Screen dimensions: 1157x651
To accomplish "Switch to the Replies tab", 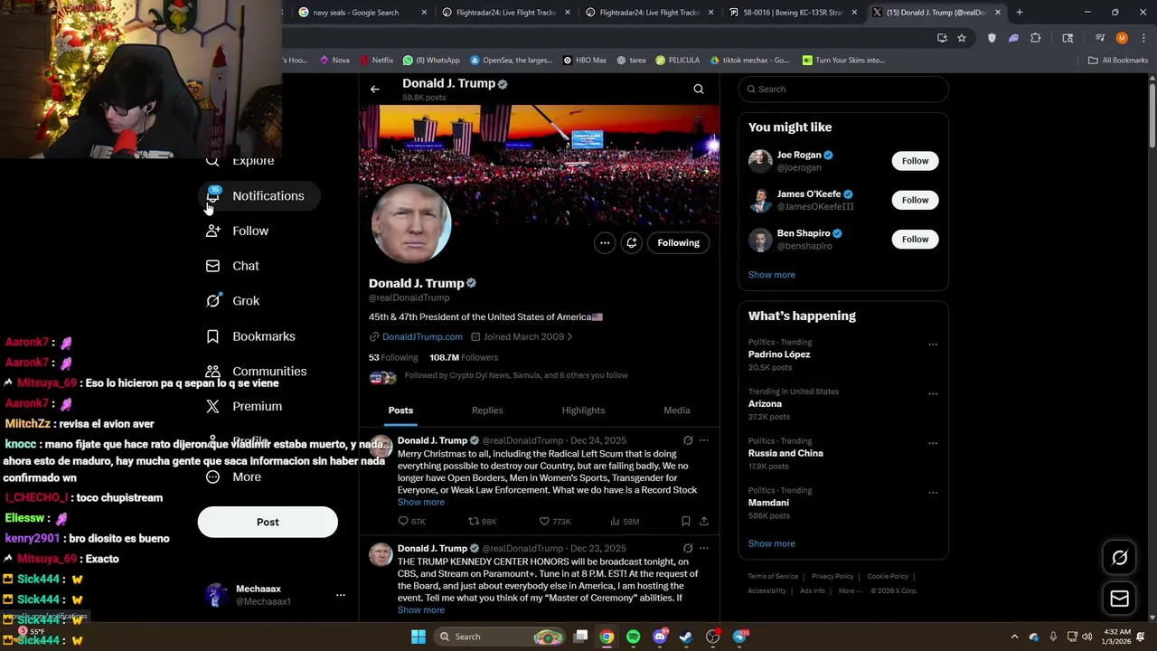I will (x=487, y=410).
